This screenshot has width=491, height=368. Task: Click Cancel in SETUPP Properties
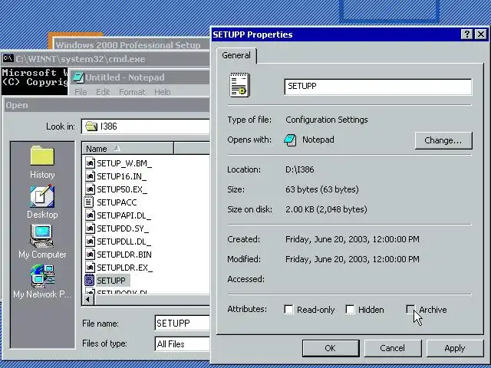(x=392, y=348)
